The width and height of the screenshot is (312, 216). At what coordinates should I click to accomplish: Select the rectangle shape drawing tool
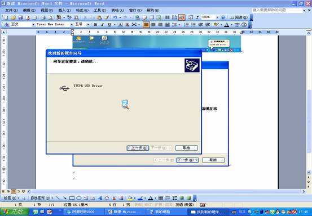[x=72, y=198]
